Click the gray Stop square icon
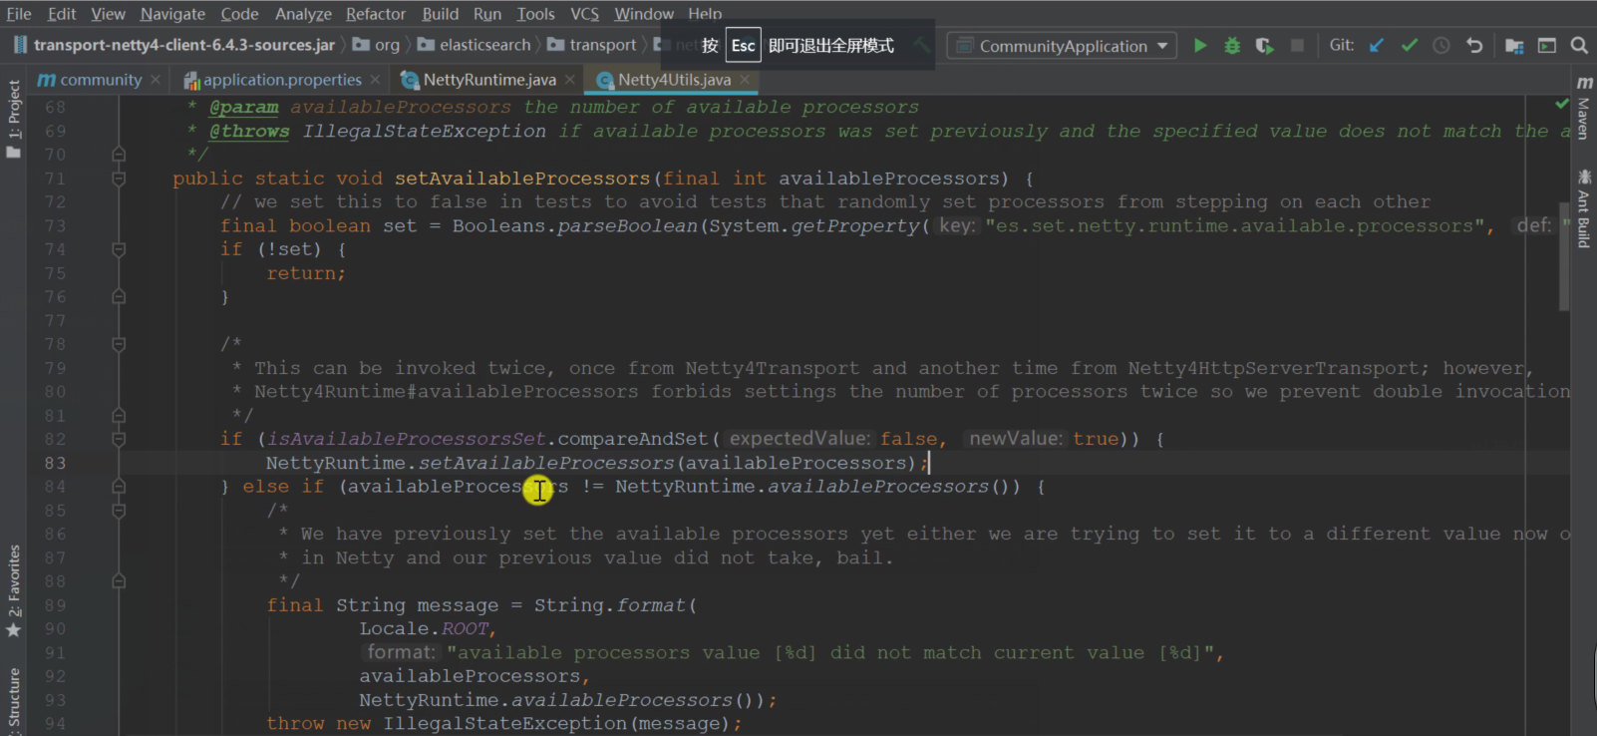1597x736 pixels. [x=1297, y=46]
